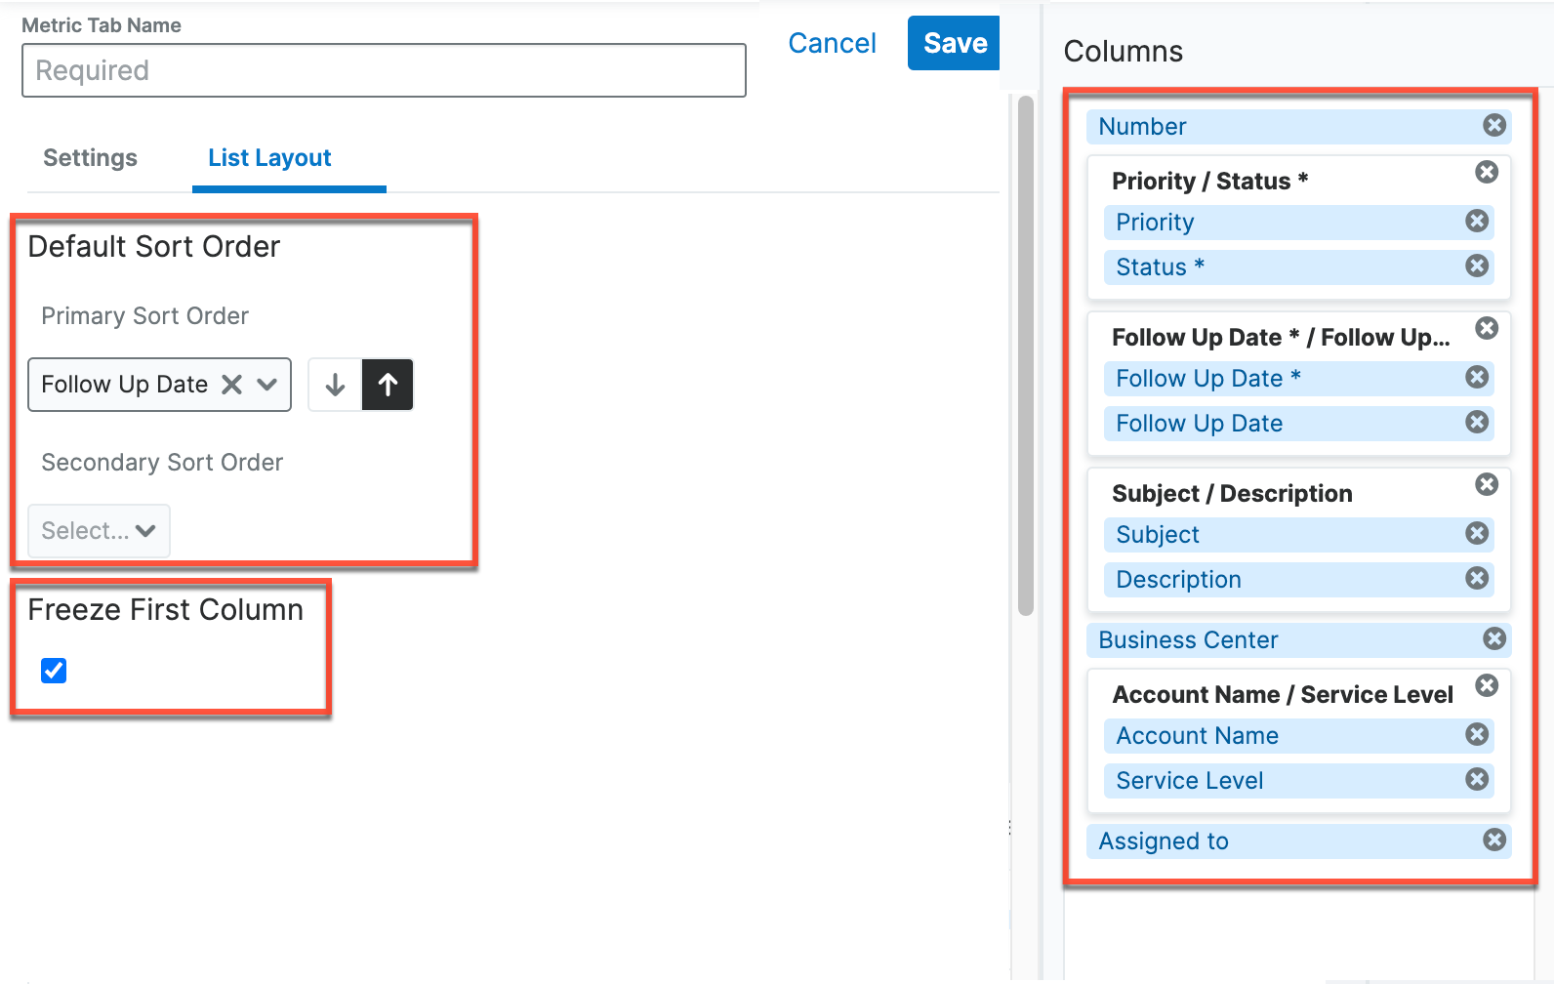Delete the Account Name / Service Level group

tap(1486, 685)
